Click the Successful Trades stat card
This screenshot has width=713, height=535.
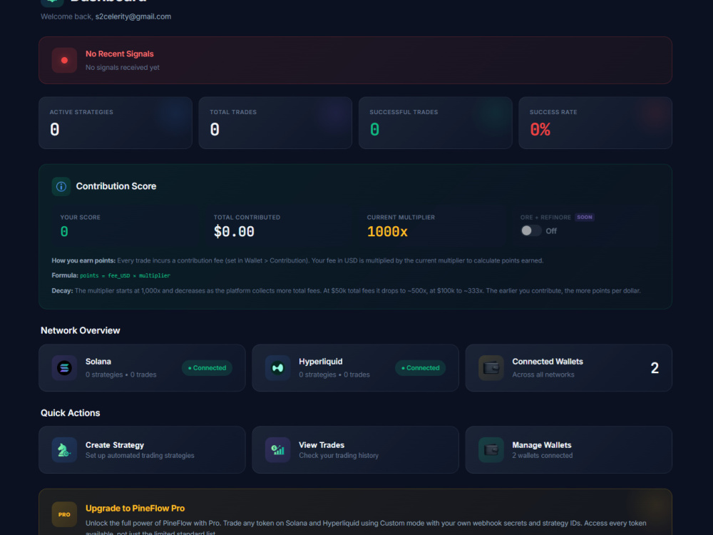click(435, 123)
